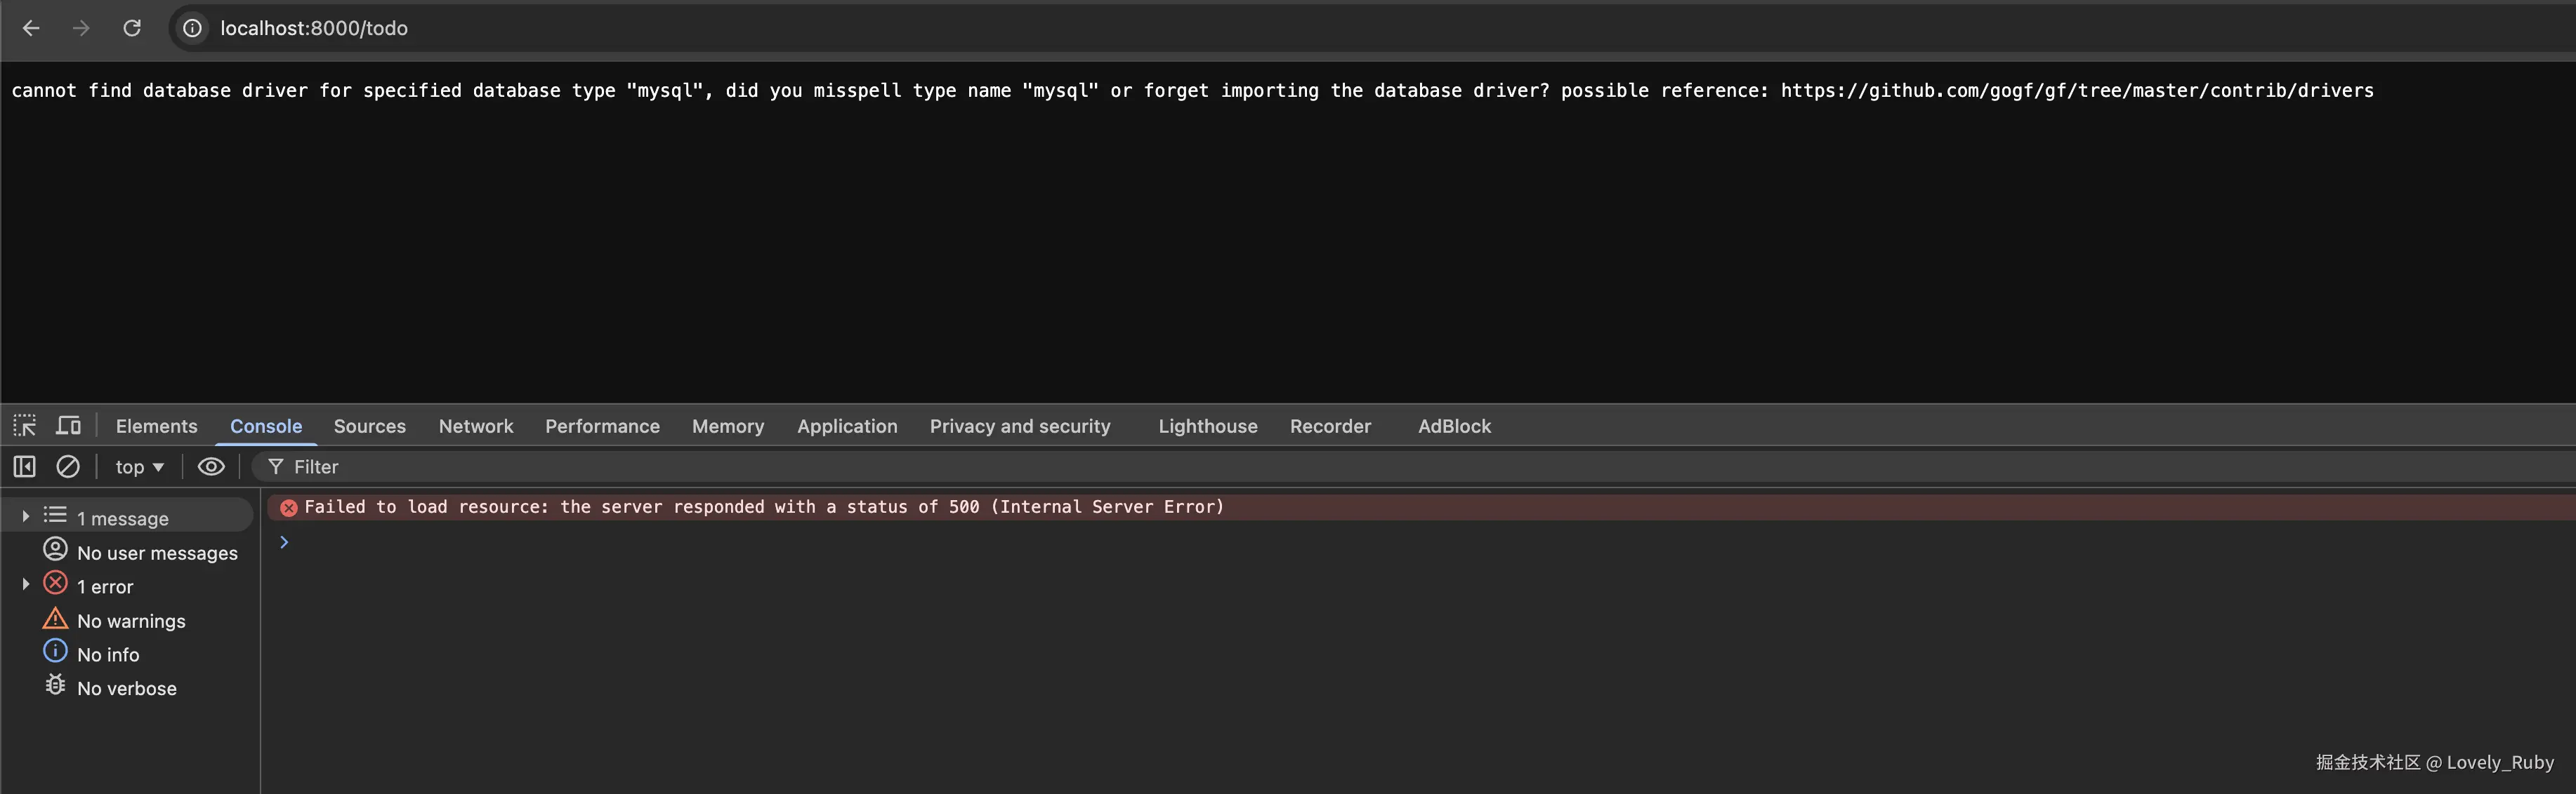Select the No user messages filter
This screenshot has height=794, width=2576.
(157, 552)
